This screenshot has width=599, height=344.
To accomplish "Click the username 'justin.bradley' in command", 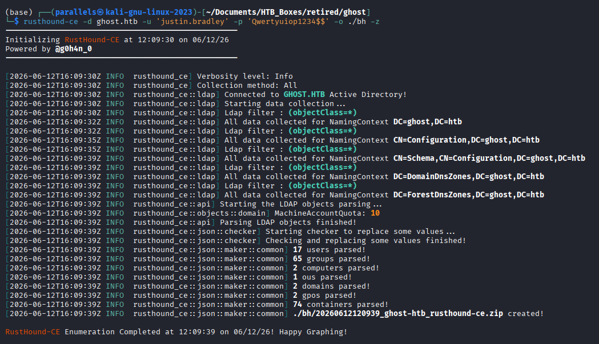I will pyautogui.click(x=192, y=22).
